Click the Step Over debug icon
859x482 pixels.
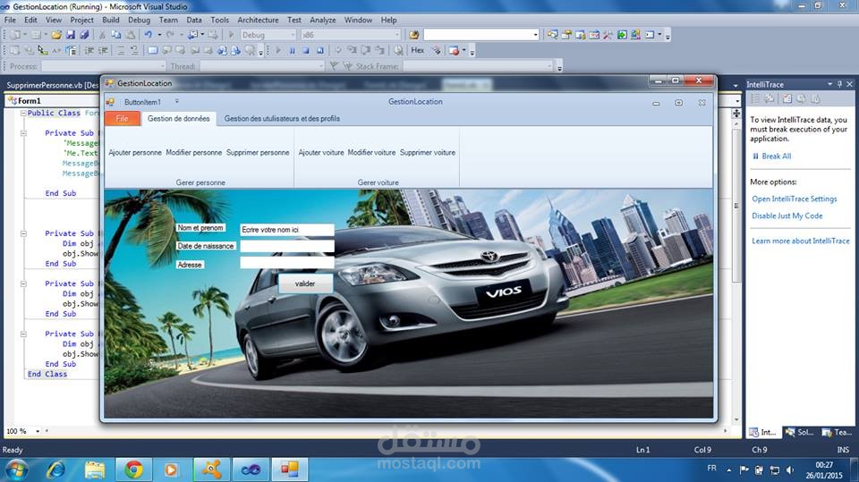(365, 50)
